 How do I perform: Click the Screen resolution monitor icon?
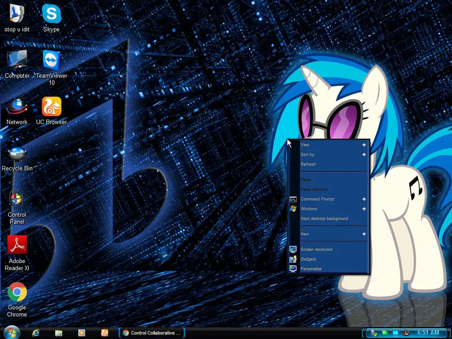pyautogui.click(x=293, y=249)
